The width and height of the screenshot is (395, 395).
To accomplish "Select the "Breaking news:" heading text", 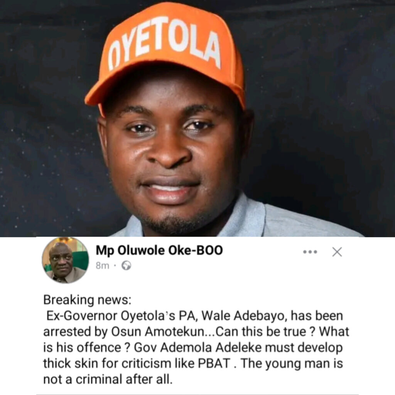I will [87, 300].
